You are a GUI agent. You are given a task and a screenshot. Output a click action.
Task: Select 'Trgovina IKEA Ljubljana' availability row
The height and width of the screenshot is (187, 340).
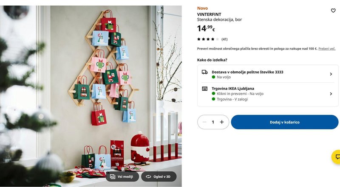[x=268, y=94]
